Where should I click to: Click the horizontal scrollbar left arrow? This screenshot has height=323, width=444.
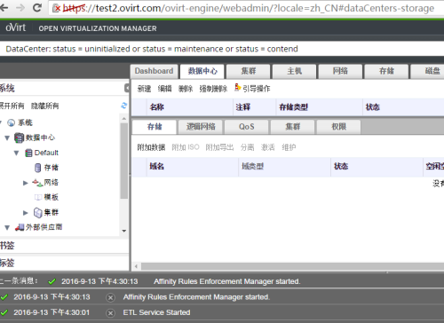pyautogui.click(x=136, y=266)
